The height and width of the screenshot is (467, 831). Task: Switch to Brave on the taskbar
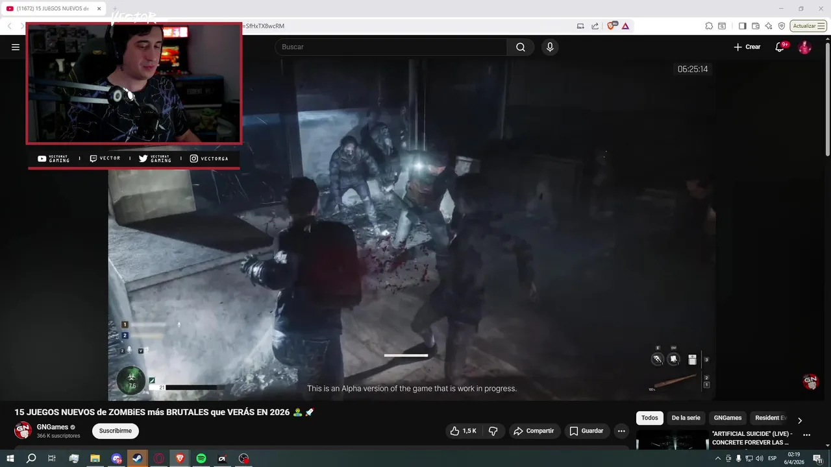[x=180, y=459]
